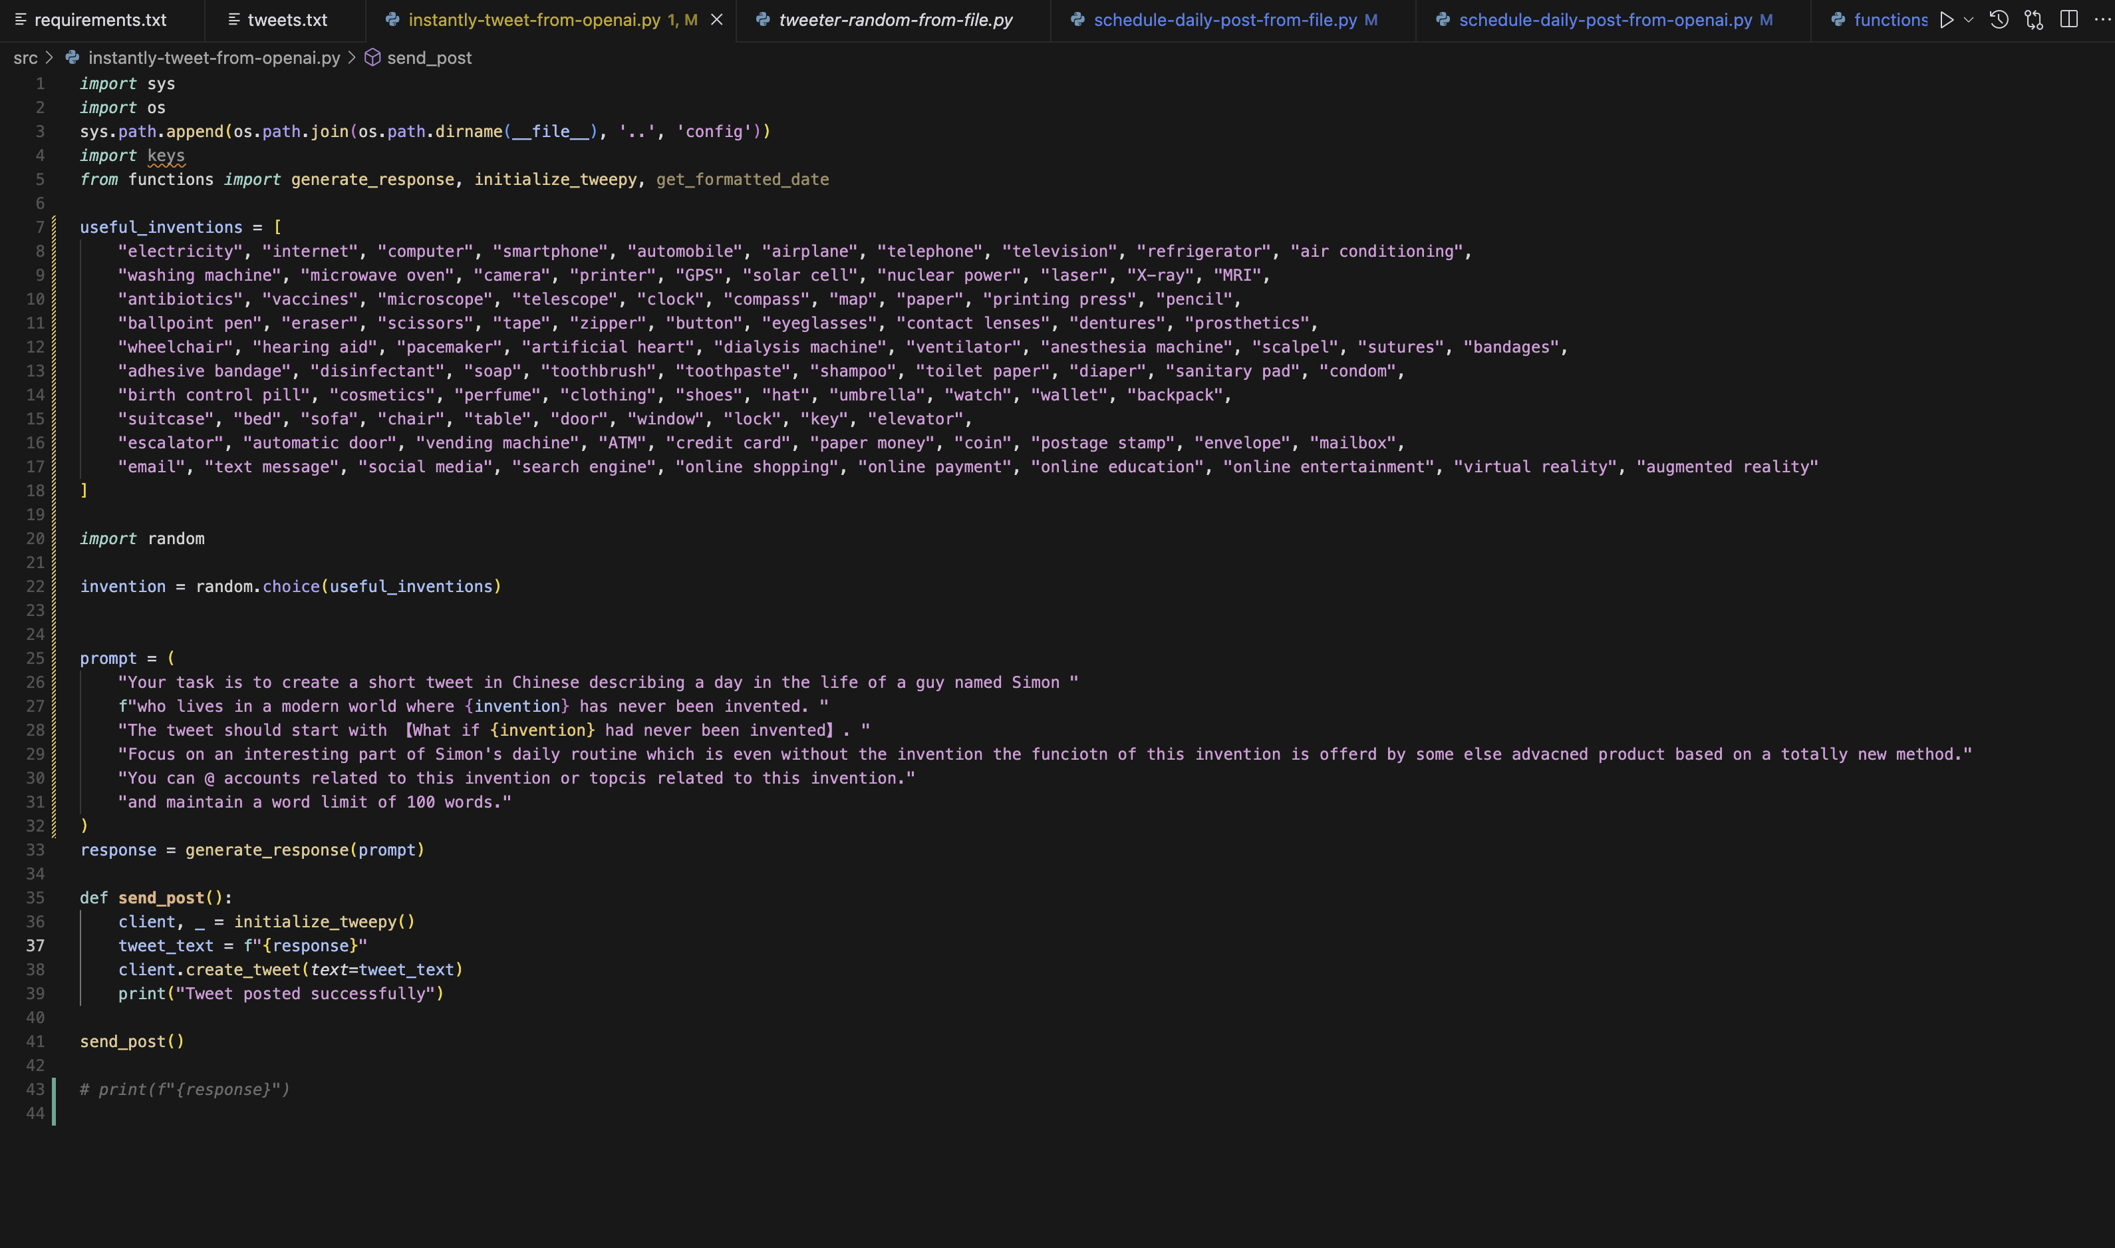Run the Python file with play button
2115x1248 pixels.
tap(1946, 19)
